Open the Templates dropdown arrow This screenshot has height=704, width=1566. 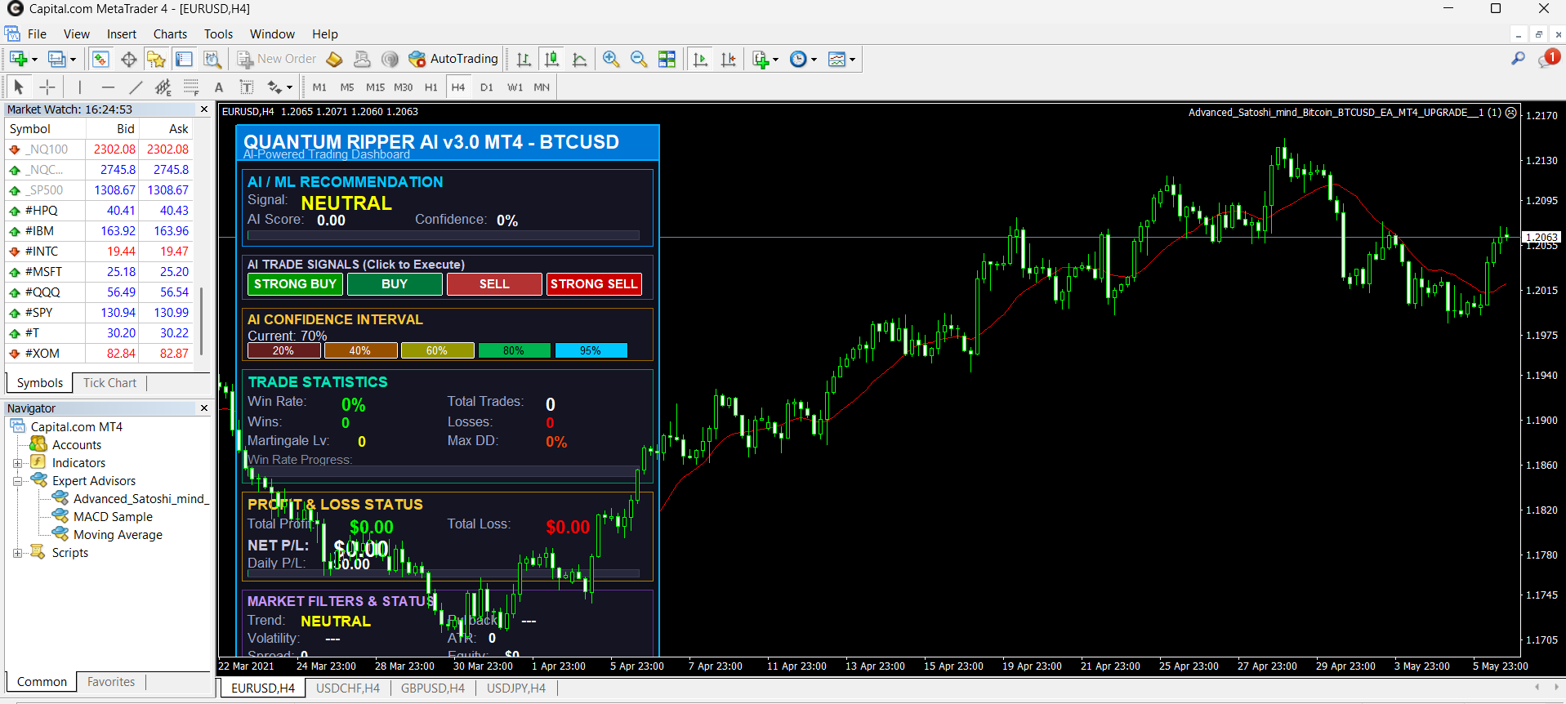[852, 59]
